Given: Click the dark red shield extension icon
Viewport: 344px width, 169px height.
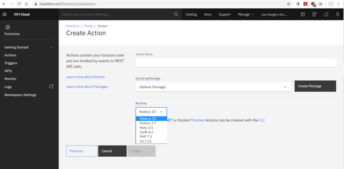Looking at the screenshot, I should 313,4.
